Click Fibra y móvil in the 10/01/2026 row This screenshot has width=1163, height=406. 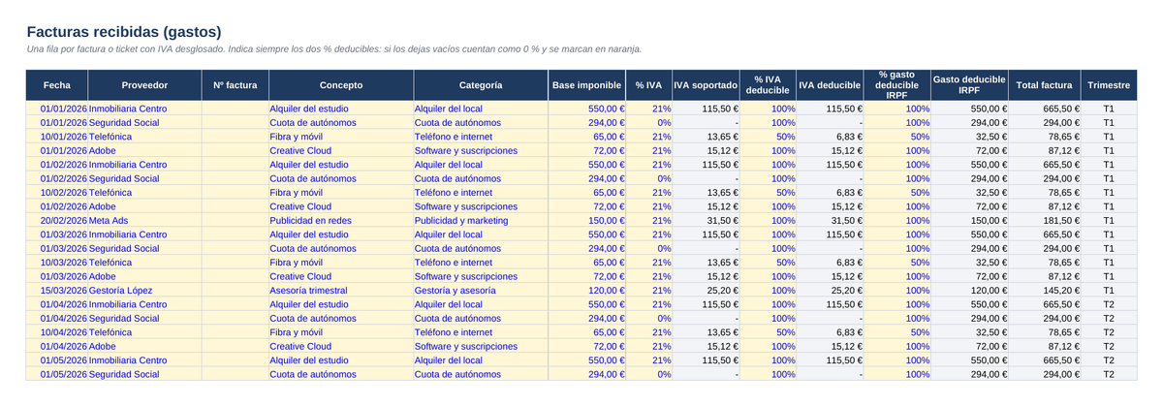coord(341,137)
